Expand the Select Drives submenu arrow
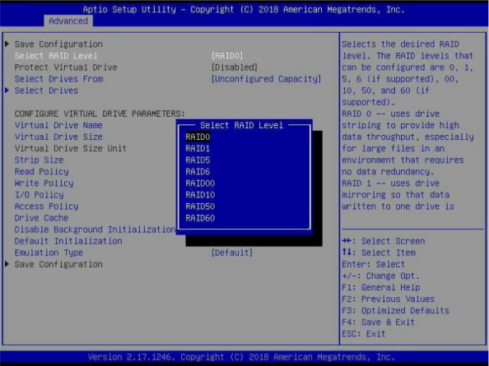The image size is (489, 366). tap(7, 90)
